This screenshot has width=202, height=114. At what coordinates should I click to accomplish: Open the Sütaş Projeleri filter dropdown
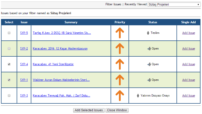[x=174, y=5]
